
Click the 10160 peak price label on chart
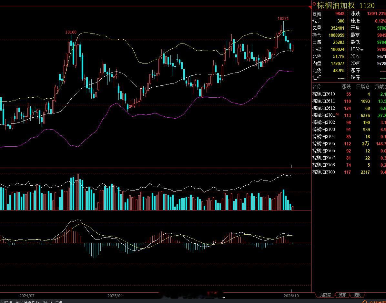71,32
